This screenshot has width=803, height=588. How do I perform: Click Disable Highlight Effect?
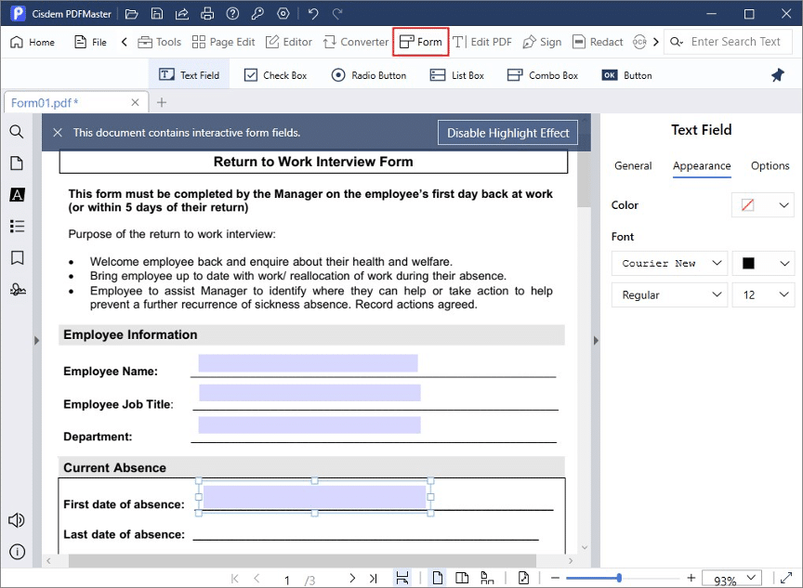(507, 133)
